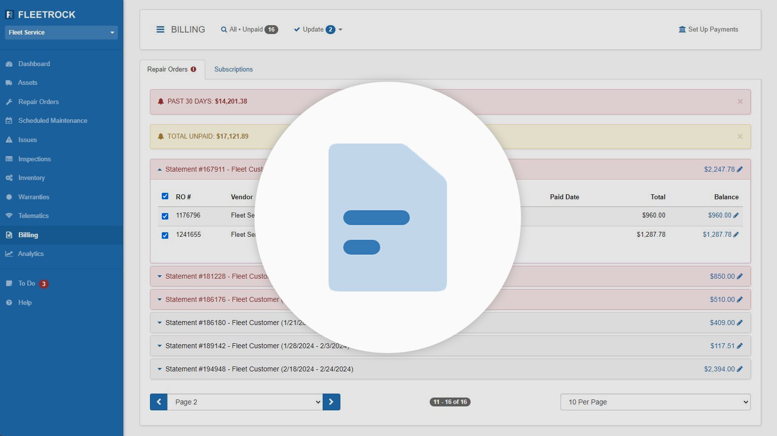Open the 10 Per Page dropdown
Viewport: 777px width, 436px height.
pos(655,402)
